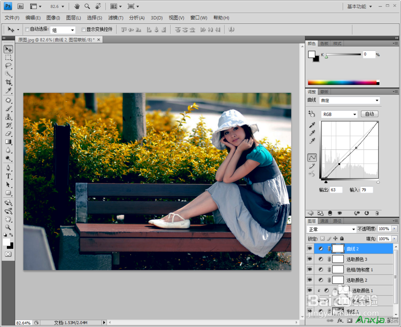Viewport: 401px width, 327px height.
Task: Select the Brush tool
Action: (x=8, y=109)
